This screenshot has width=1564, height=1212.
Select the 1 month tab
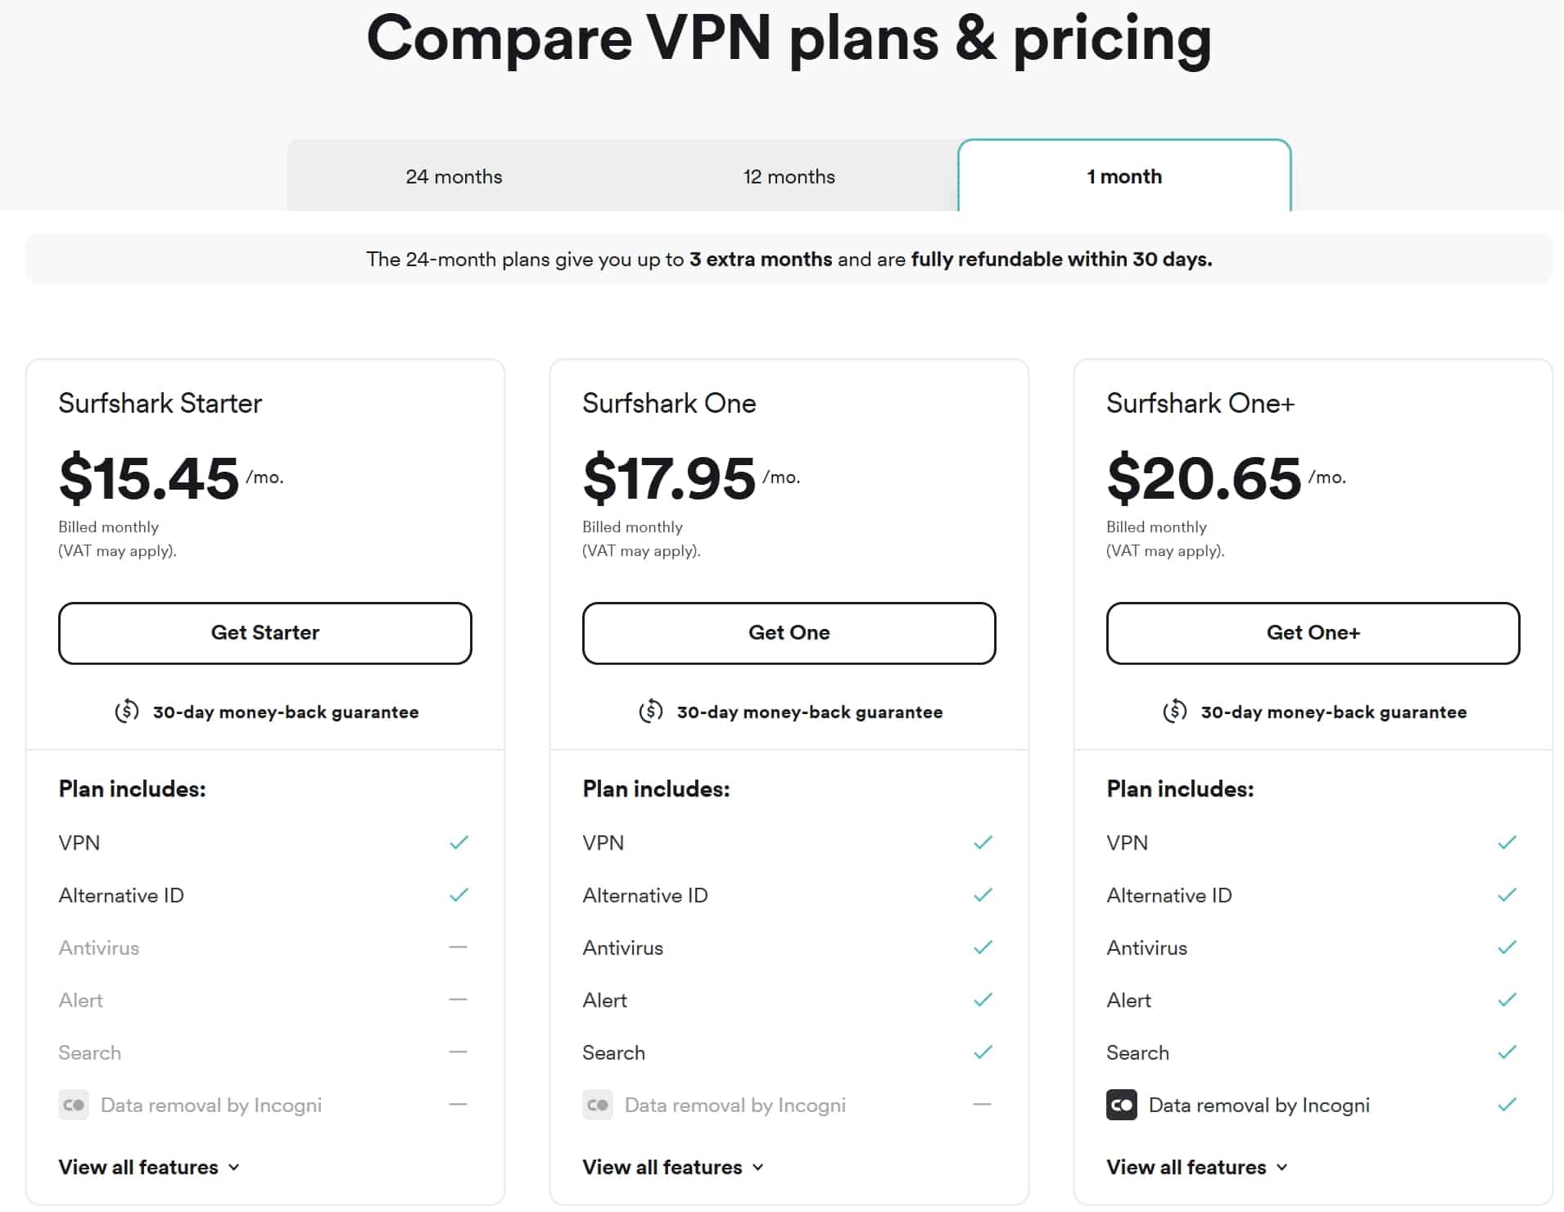(x=1124, y=176)
